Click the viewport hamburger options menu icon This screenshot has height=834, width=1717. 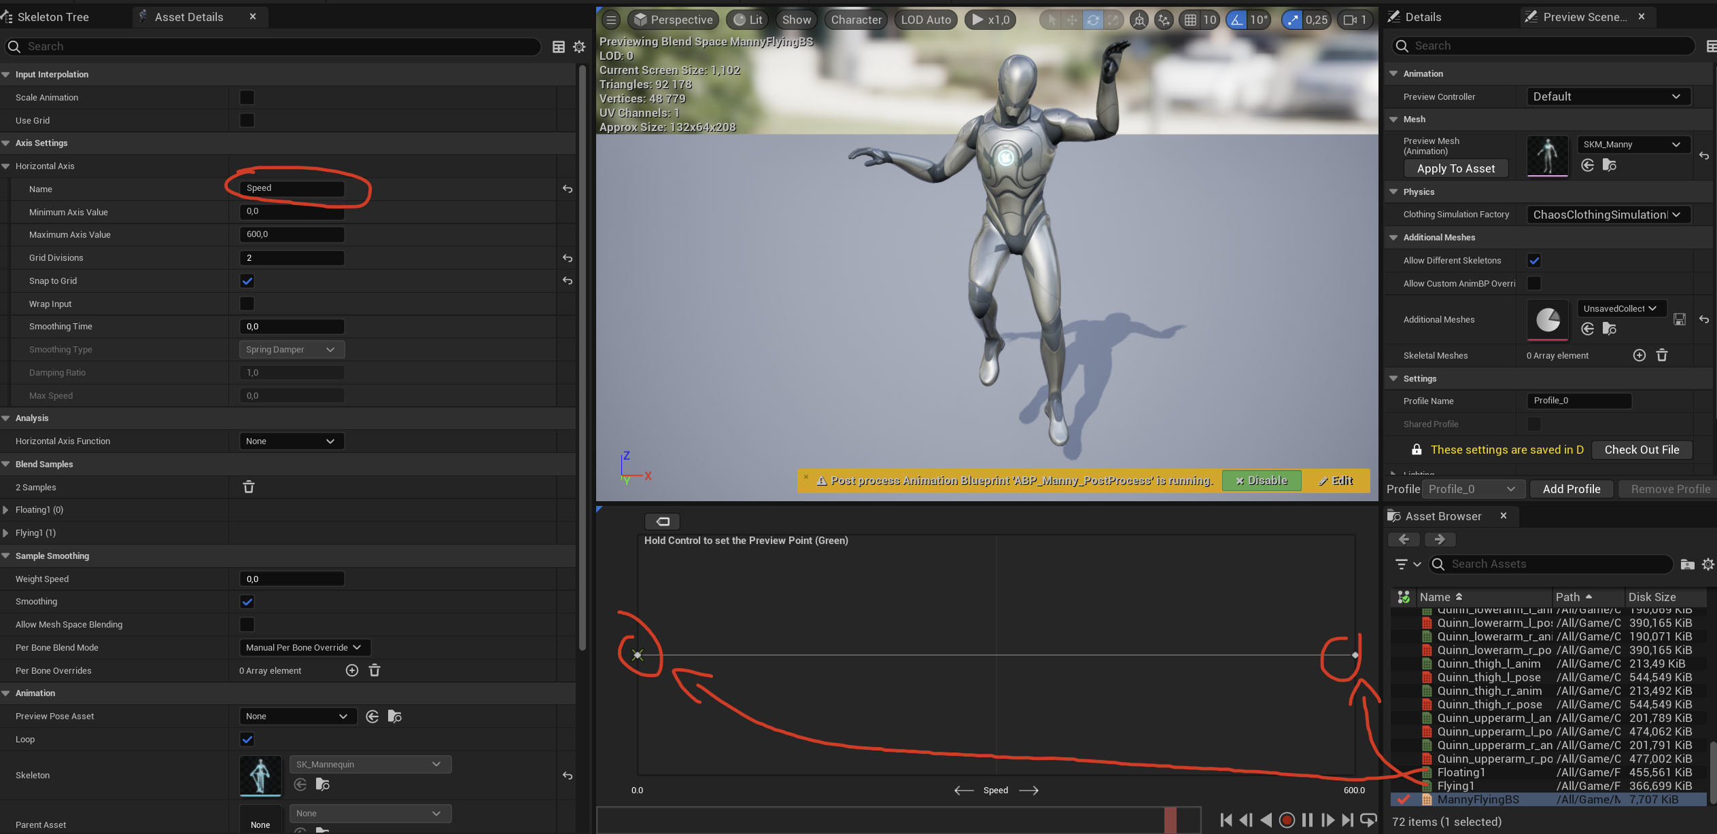[x=611, y=20]
